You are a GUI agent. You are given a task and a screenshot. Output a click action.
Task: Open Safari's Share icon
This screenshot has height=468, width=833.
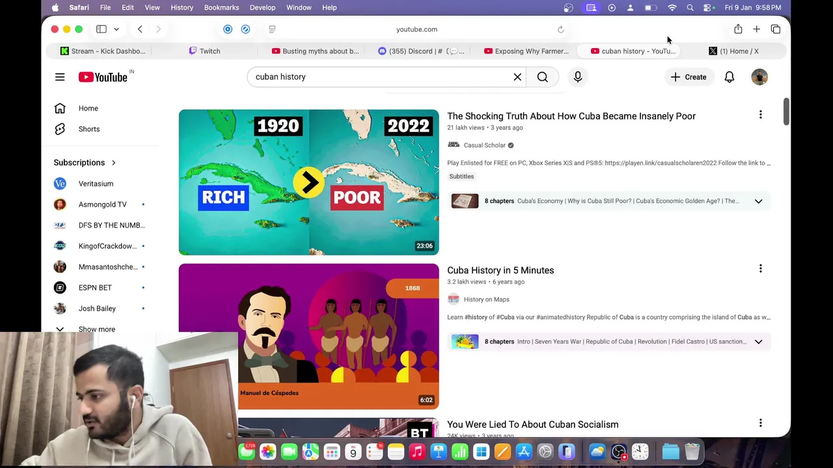pos(738,29)
